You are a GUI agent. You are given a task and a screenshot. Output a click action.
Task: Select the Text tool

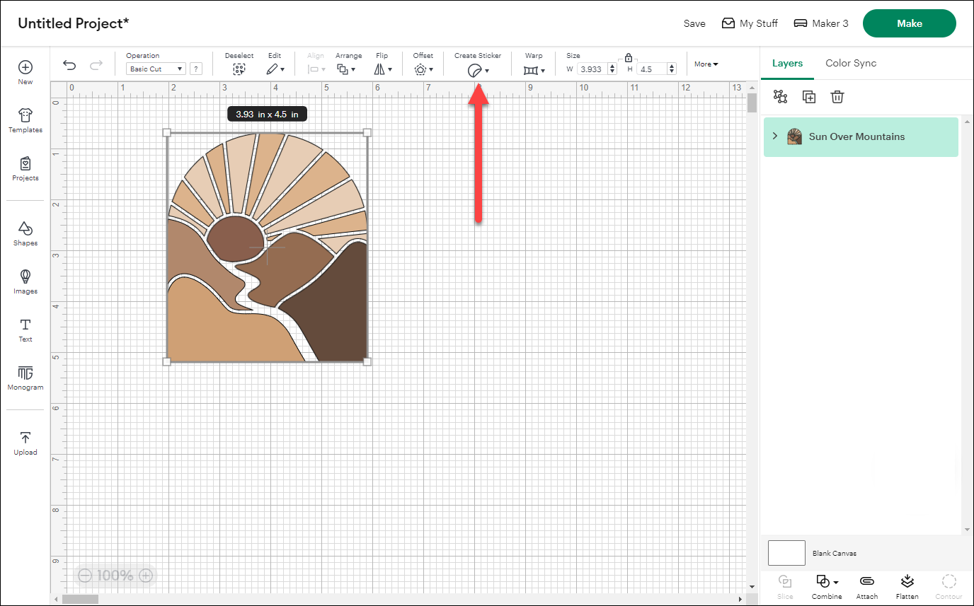click(x=25, y=329)
